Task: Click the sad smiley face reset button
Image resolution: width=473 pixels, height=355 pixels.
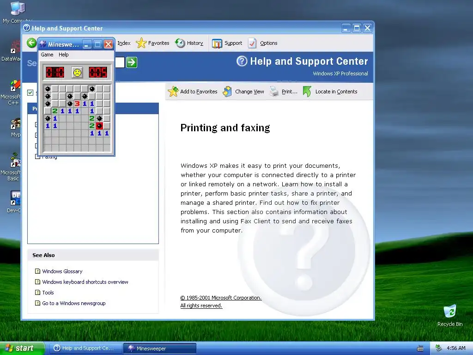Action: click(77, 73)
